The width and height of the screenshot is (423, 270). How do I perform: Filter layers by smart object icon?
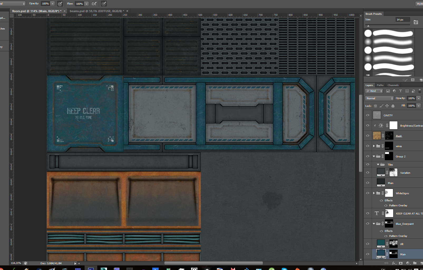(413, 91)
